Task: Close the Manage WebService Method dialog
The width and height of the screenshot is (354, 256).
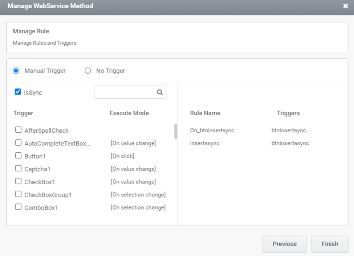Action: [345, 6]
